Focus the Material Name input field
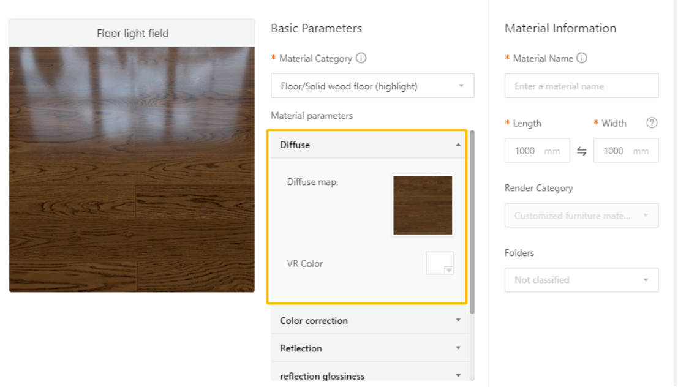 [582, 86]
